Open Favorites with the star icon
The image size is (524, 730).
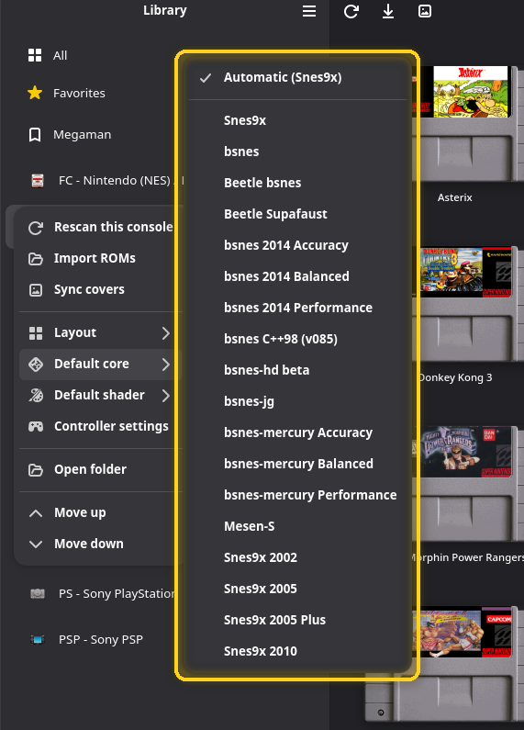click(35, 93)
